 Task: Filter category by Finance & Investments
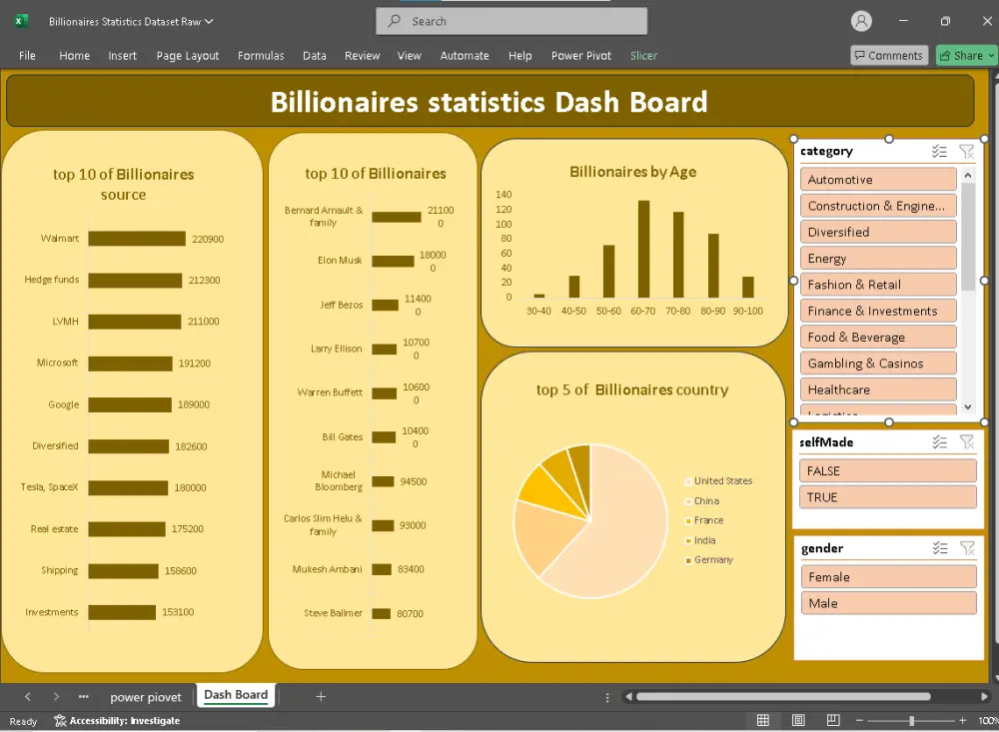pyautogui.click(x=878, y=311)
